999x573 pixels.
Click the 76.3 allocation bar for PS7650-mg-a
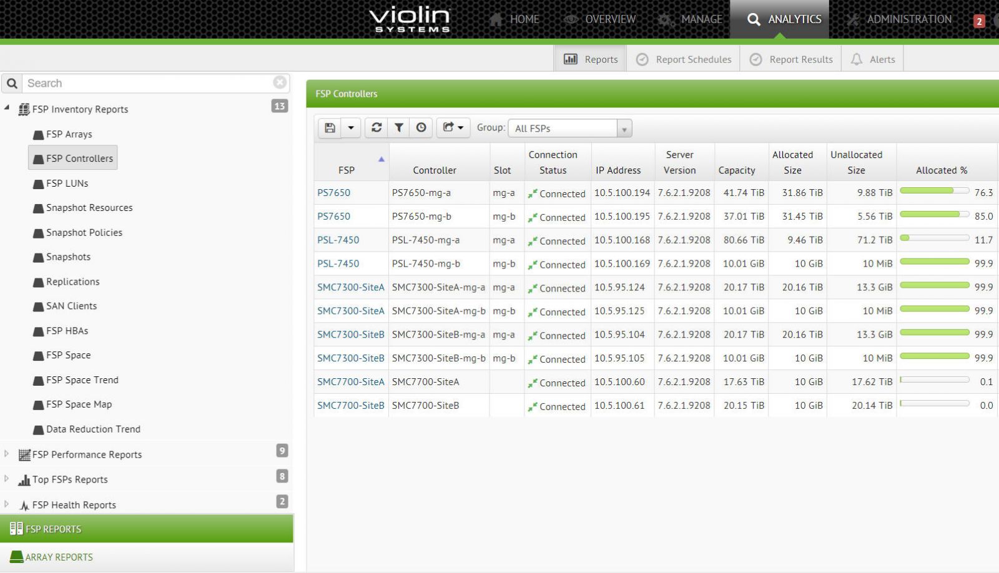tap(935, 190)
